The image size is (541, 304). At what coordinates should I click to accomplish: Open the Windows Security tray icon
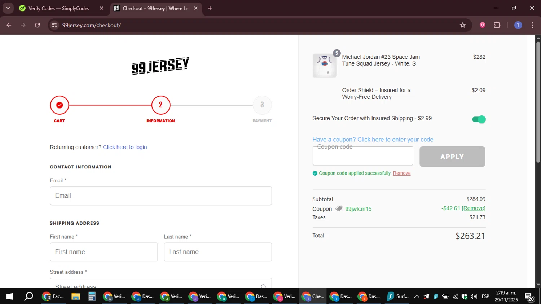(464, 296)
